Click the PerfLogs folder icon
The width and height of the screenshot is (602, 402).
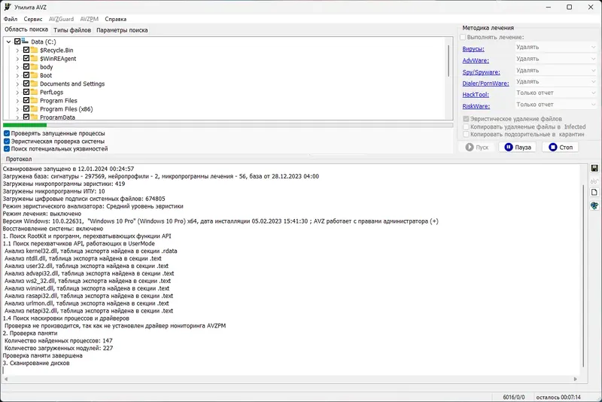(34, 92)
